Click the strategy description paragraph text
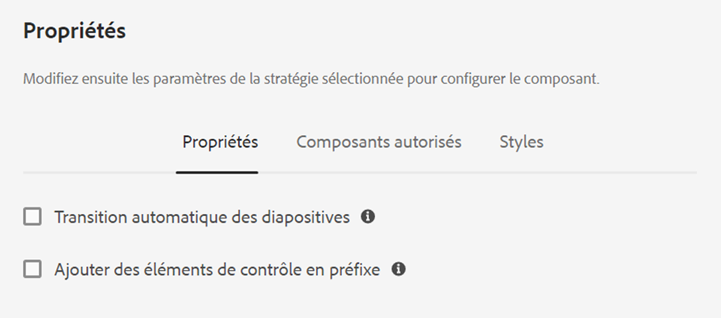The width and height of the screenshot is (721, 318). click(311, 79)
